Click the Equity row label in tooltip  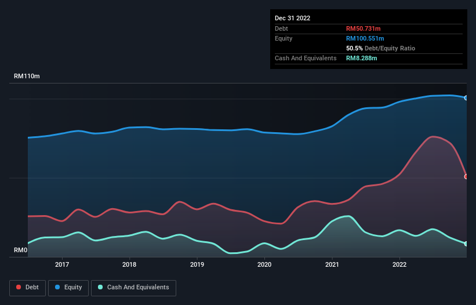(x=284, y=38)
